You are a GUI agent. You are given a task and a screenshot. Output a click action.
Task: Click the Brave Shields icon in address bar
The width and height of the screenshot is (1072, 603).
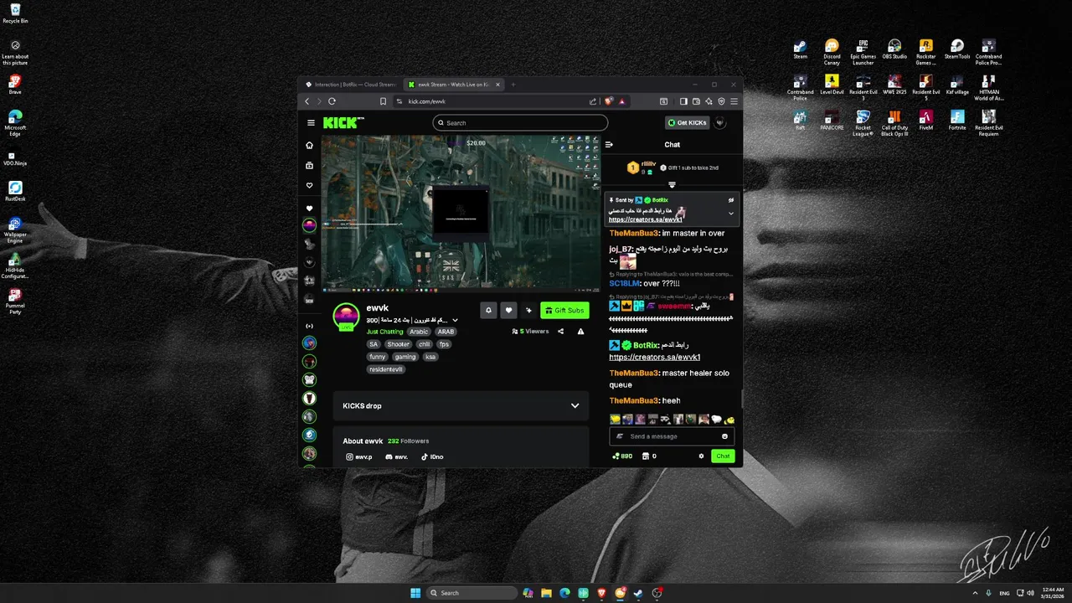pos(609,101)
